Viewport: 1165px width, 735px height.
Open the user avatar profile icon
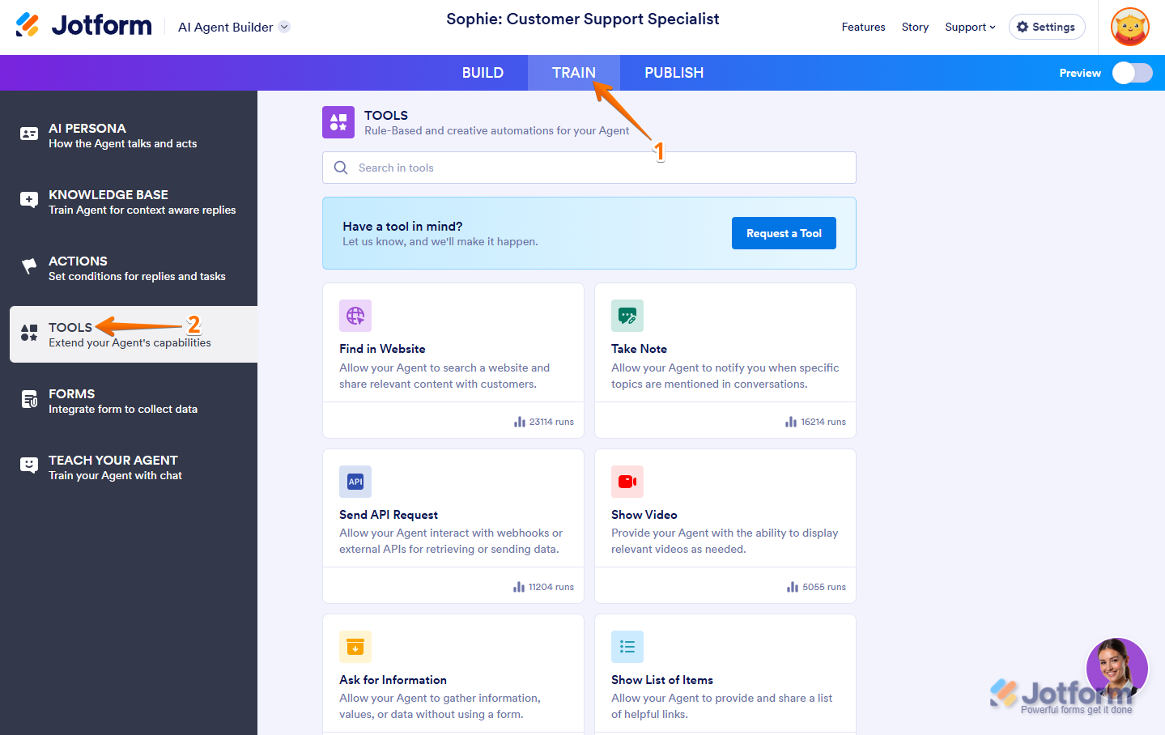point(1130,28)
